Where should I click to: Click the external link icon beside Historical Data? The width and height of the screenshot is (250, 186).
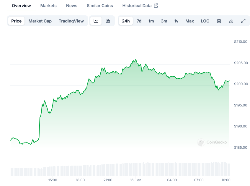click(156, 6)
